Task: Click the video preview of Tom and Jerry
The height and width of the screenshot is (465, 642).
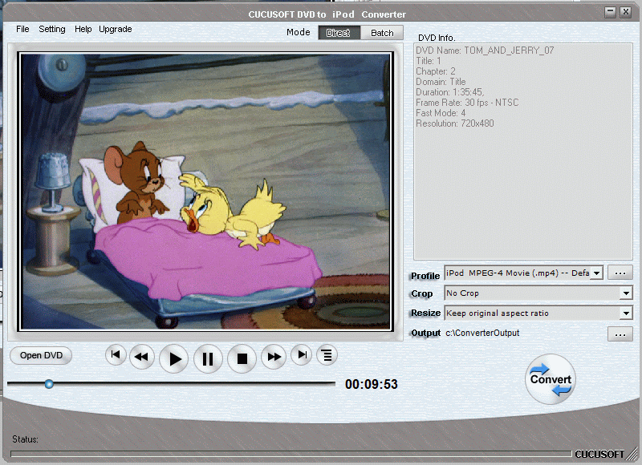Action: (205, 192)
